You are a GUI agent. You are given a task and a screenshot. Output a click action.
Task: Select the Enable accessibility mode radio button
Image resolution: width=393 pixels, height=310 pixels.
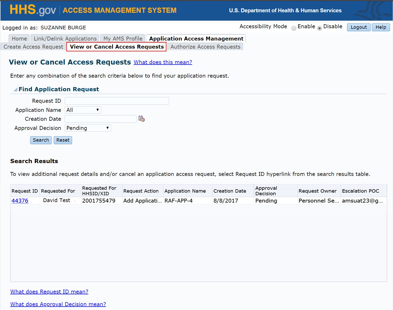click(294, 28)
